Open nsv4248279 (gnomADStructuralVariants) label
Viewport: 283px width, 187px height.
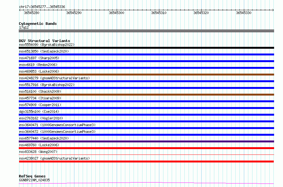[x=54, y=78]
